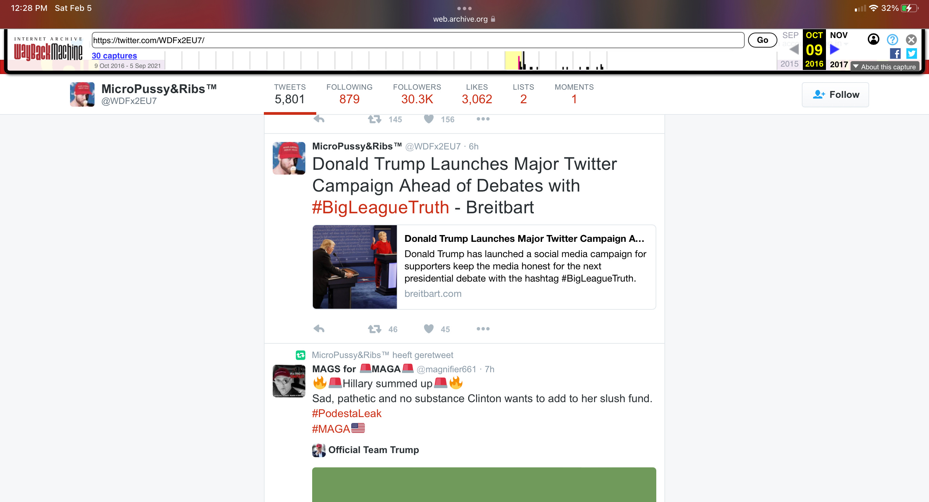Open the Wayback help question mark icon
The image size is (929, 502).
coord(892,39)
